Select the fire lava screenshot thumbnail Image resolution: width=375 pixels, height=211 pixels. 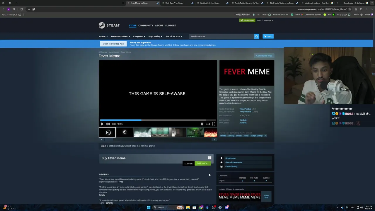211,132
